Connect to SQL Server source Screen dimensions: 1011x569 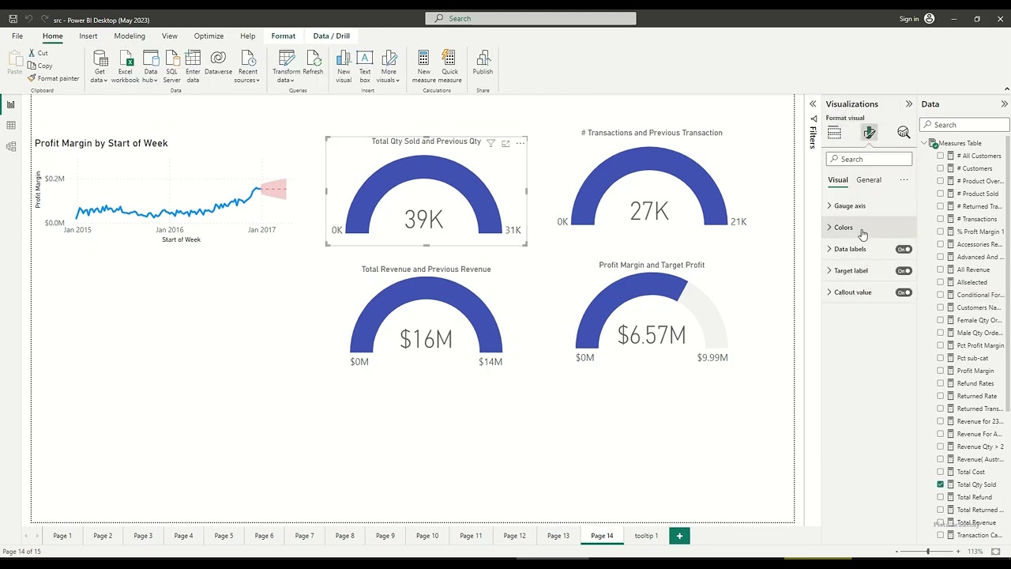click(171, 66)
